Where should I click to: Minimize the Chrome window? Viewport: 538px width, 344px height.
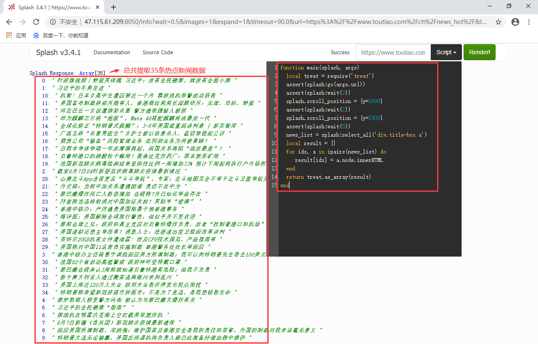(490, 6)
